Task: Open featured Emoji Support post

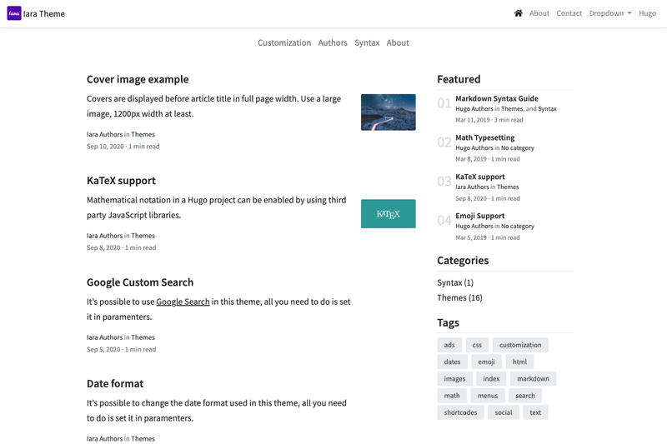Action: (x=480, y=216)
